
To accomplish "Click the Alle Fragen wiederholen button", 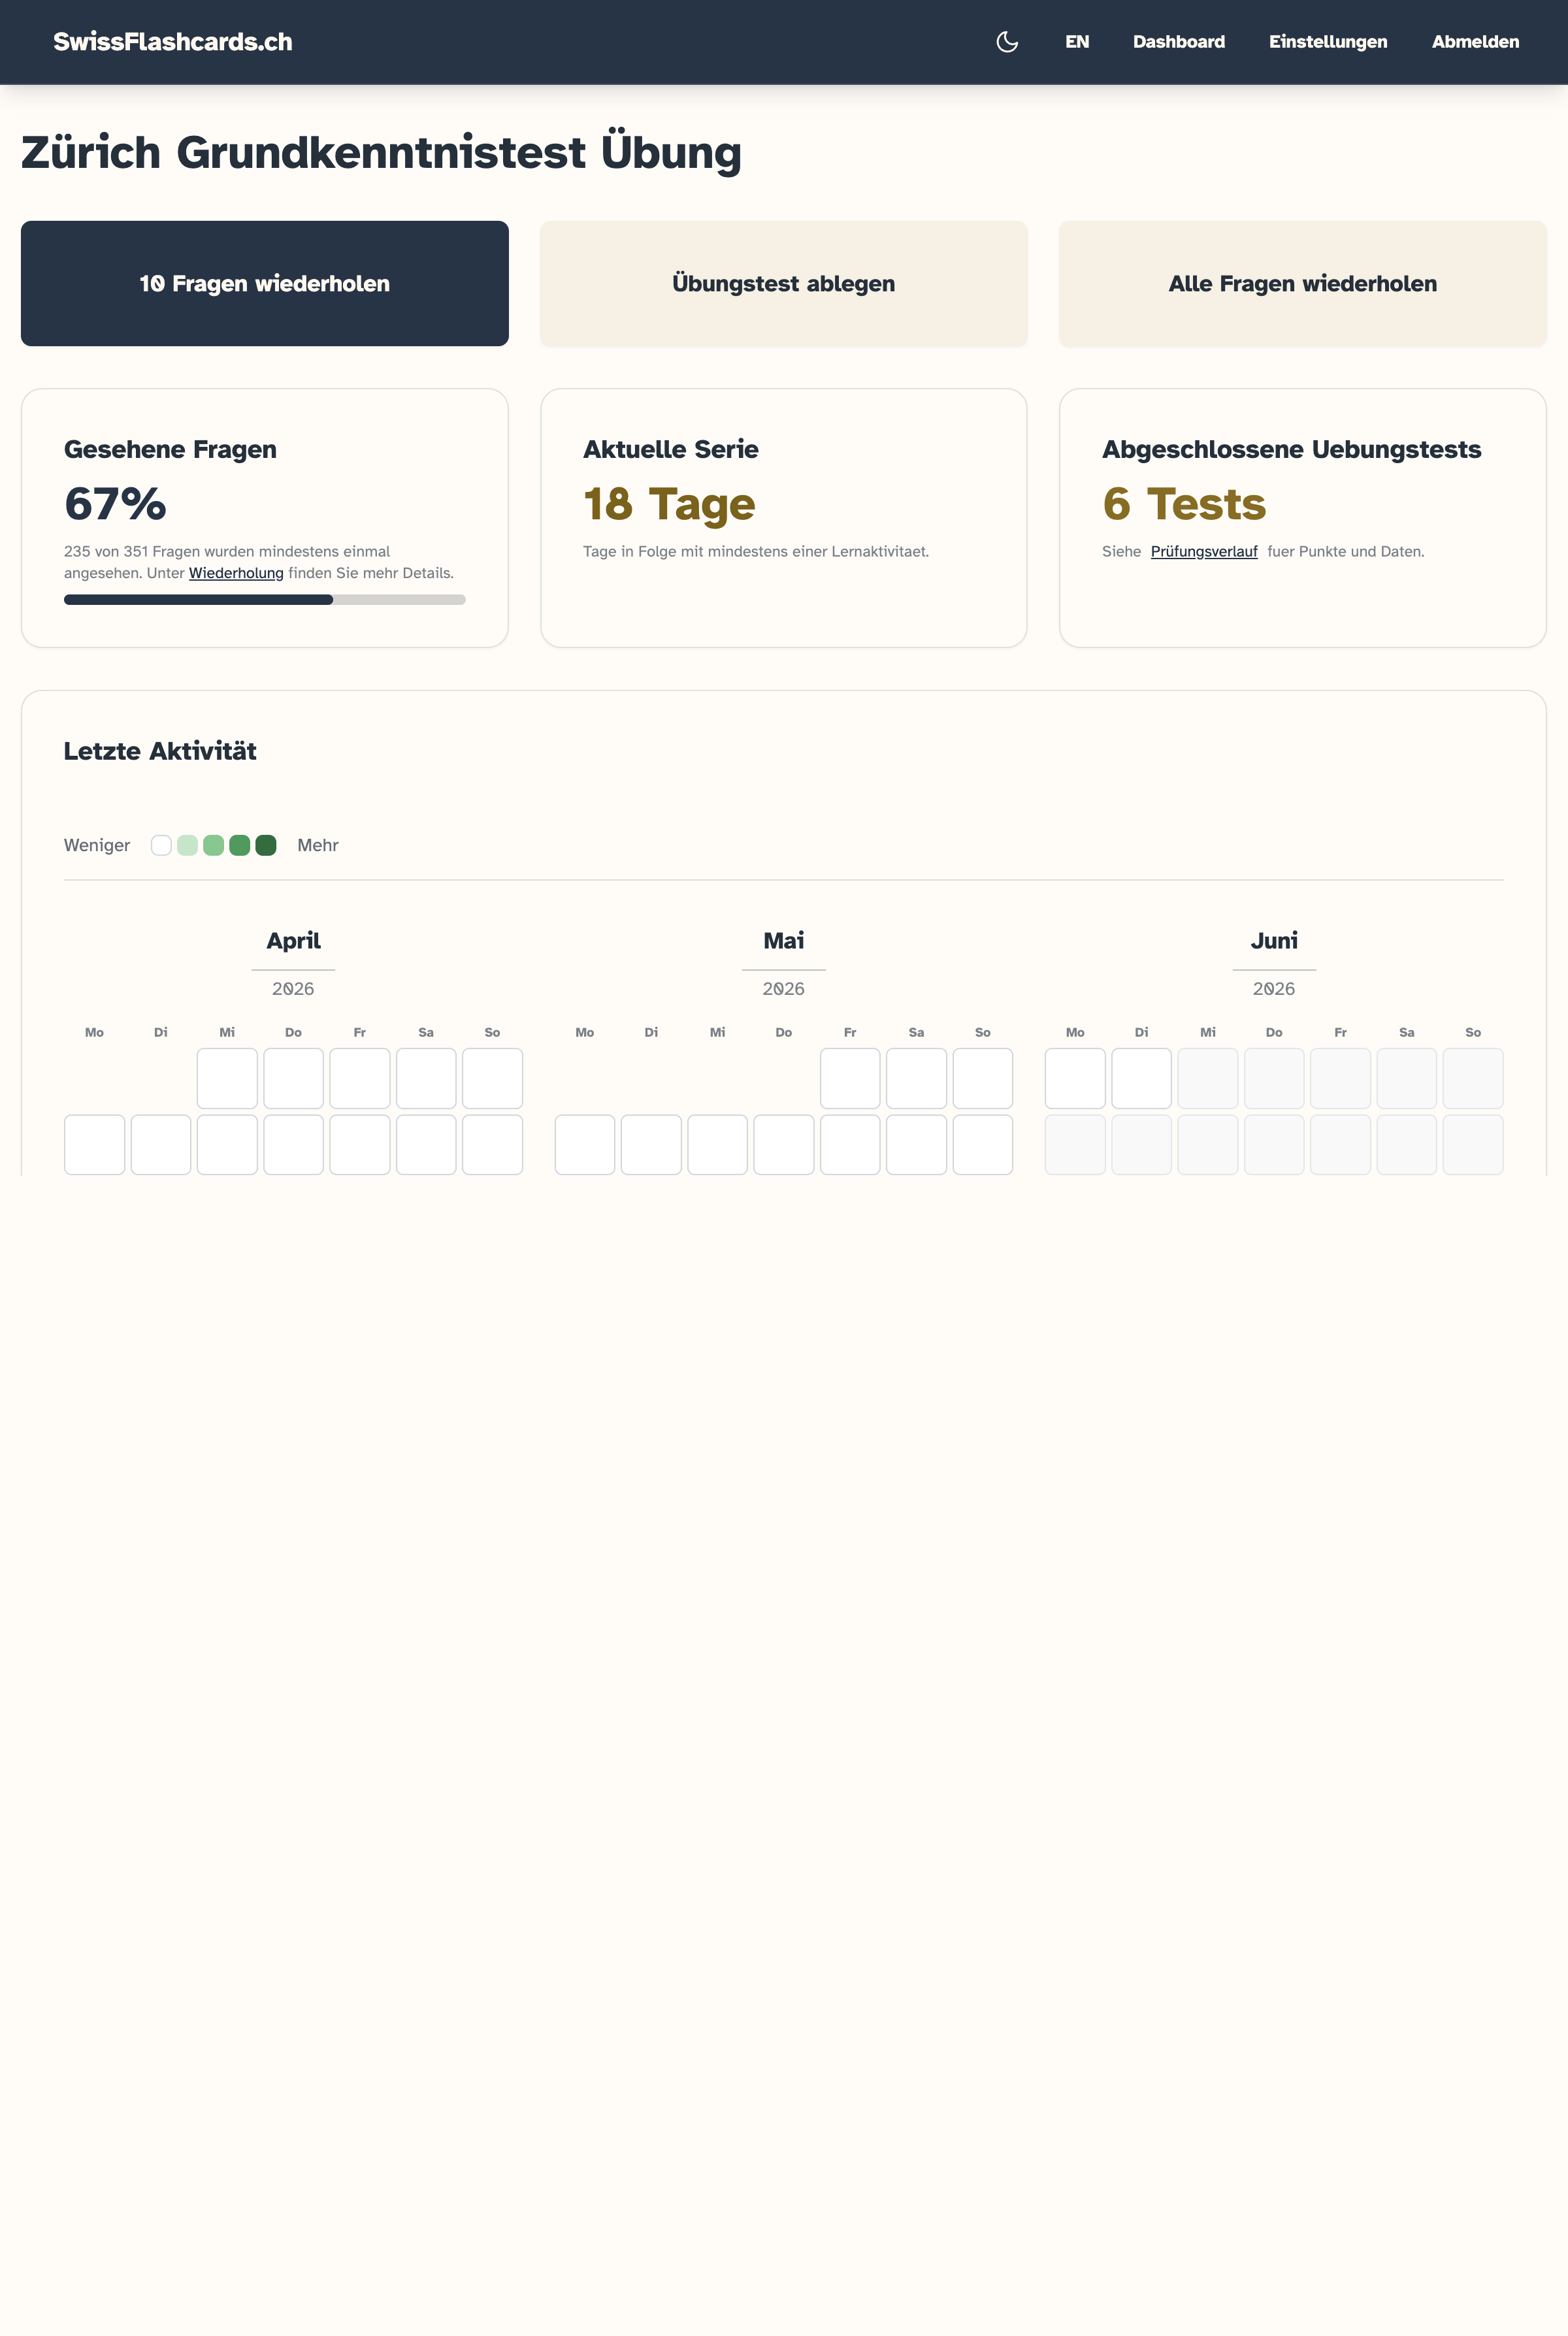I will [x=1303, y=284].
